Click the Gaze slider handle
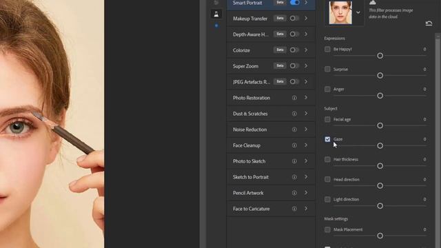Viewport: 441px width, 248px height. [x=380, y=145]
